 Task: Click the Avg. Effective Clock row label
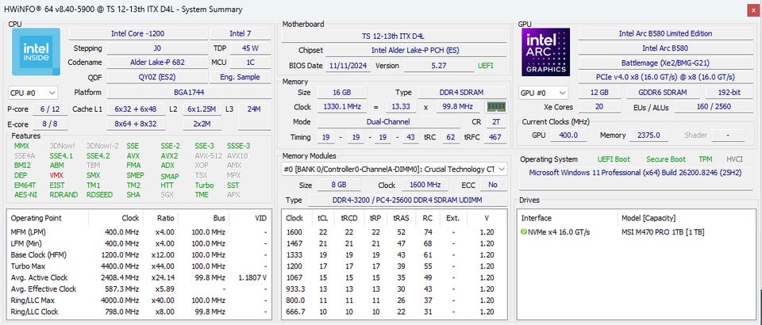coord(44,289)
